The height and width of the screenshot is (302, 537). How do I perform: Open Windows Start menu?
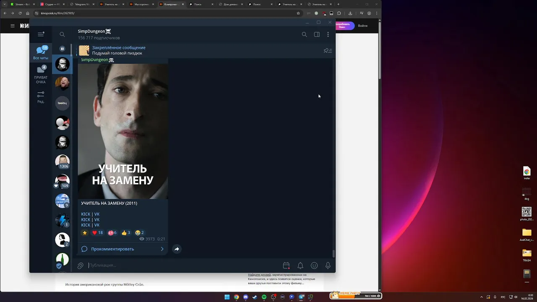click(x=227, y=297)
